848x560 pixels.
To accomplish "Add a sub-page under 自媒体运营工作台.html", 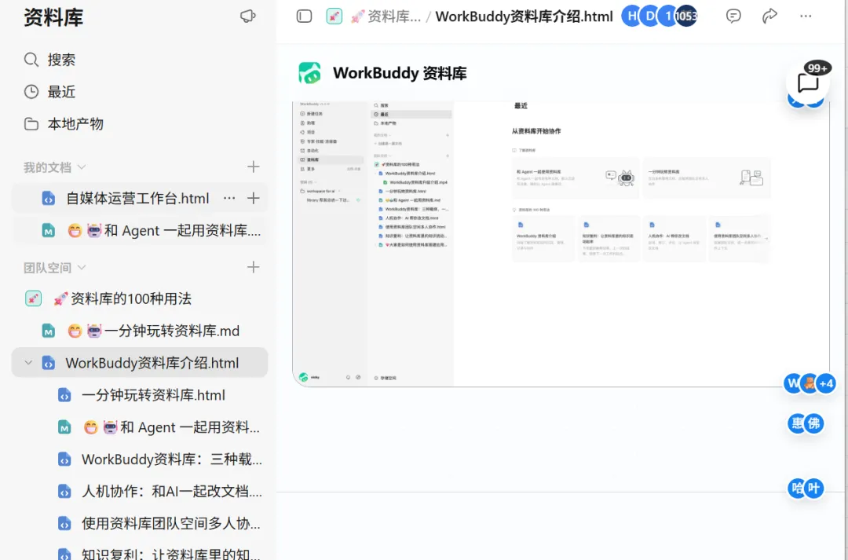I will [x=253, y=199].
